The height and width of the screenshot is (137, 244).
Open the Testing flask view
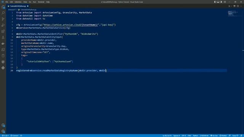point(3,37)
